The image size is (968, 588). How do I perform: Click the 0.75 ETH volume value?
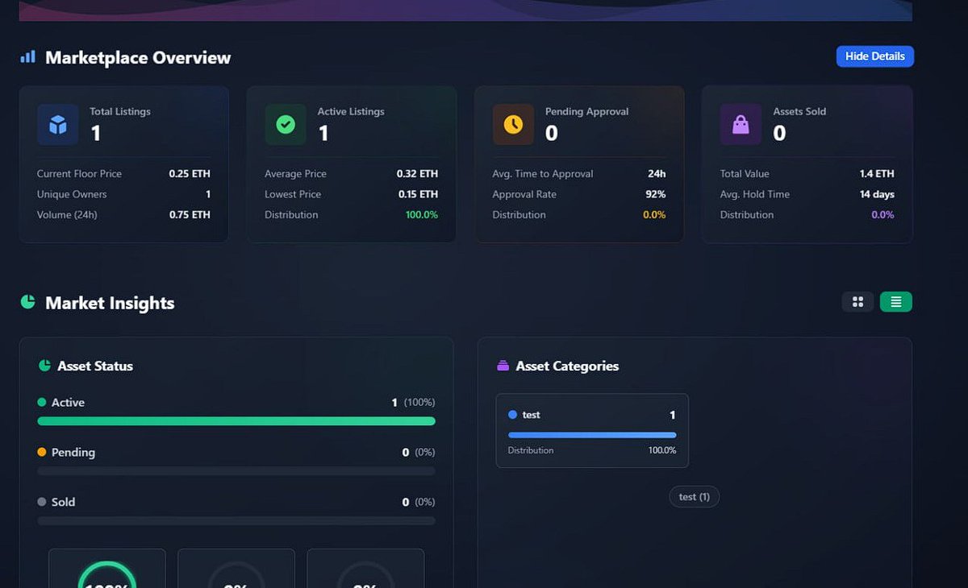(190, 215)
